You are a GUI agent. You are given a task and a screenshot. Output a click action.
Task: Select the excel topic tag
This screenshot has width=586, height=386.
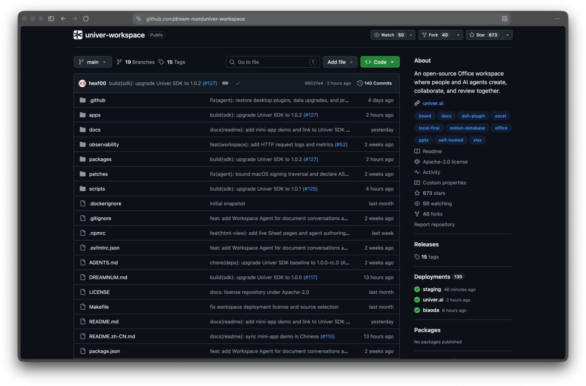500,116
